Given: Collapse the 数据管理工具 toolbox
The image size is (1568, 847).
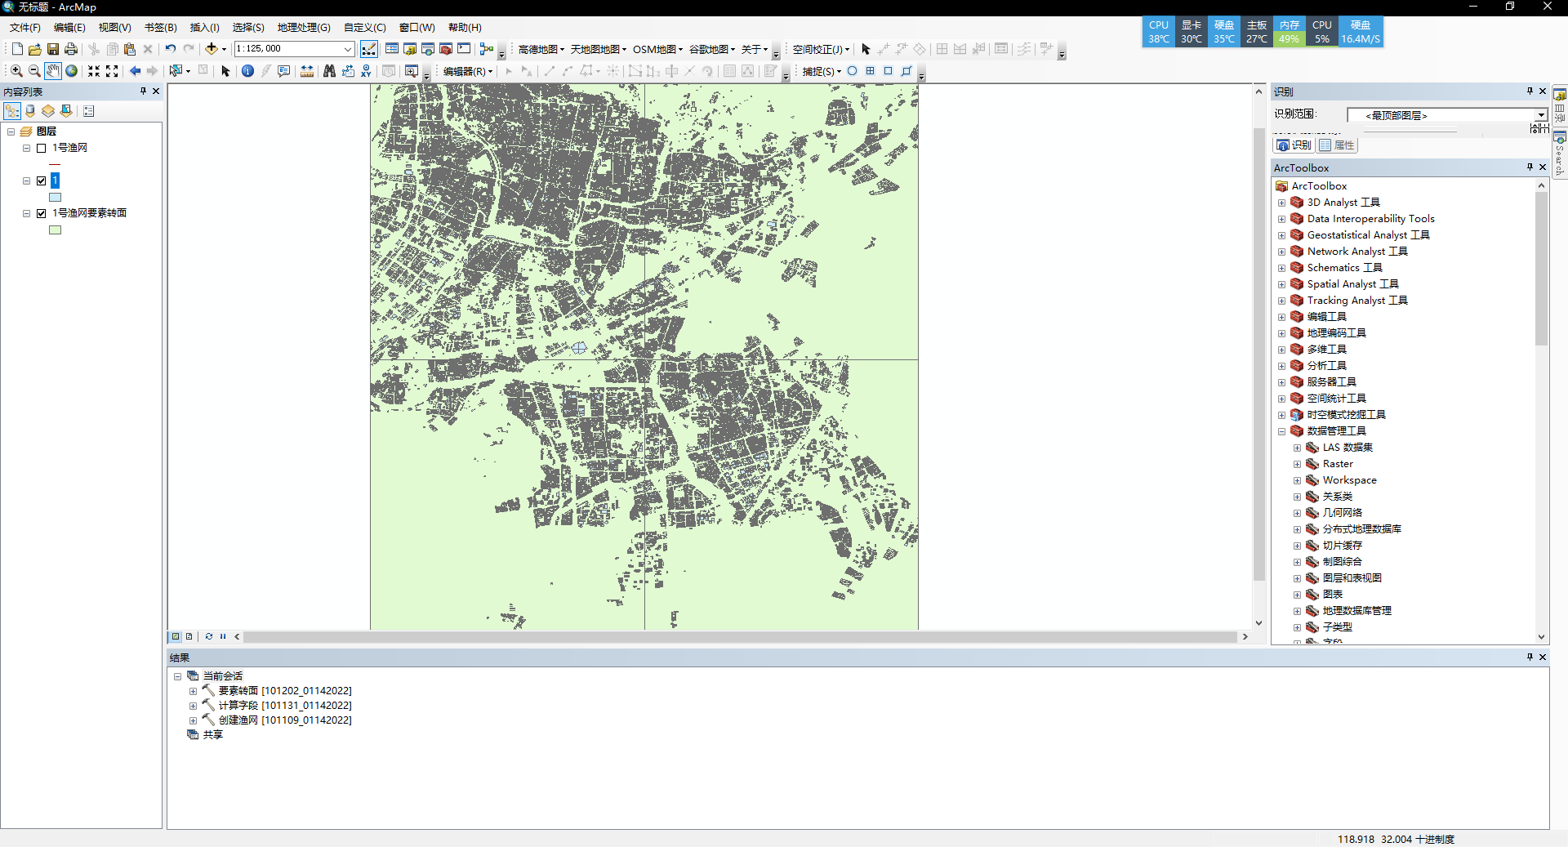Looking at the screenshot, I should pyautogui.click(x=1282, y=431).
